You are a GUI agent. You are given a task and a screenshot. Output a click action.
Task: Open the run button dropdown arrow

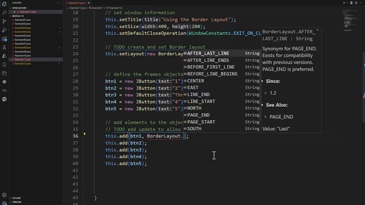point(347,3)
